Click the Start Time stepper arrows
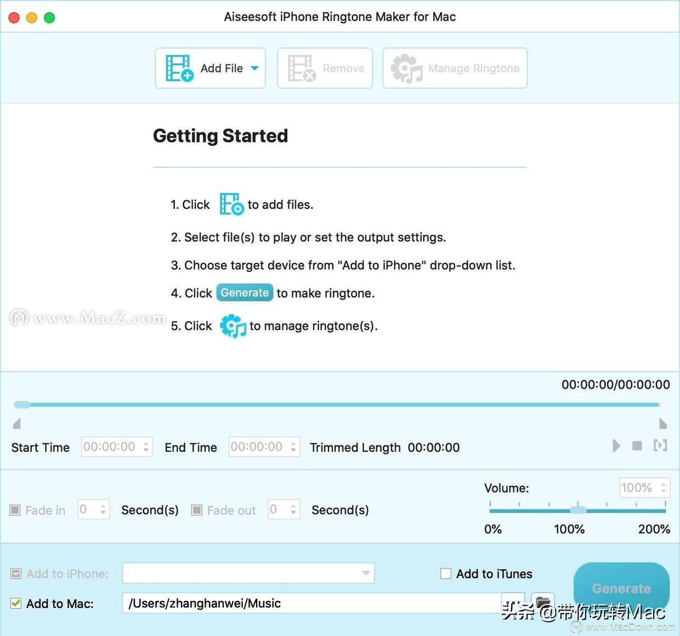680x636 pixels. (146, 447)
